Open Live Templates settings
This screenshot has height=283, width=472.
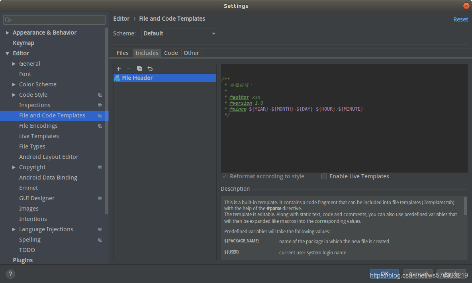pyautogui.click(x=39, y=136)
